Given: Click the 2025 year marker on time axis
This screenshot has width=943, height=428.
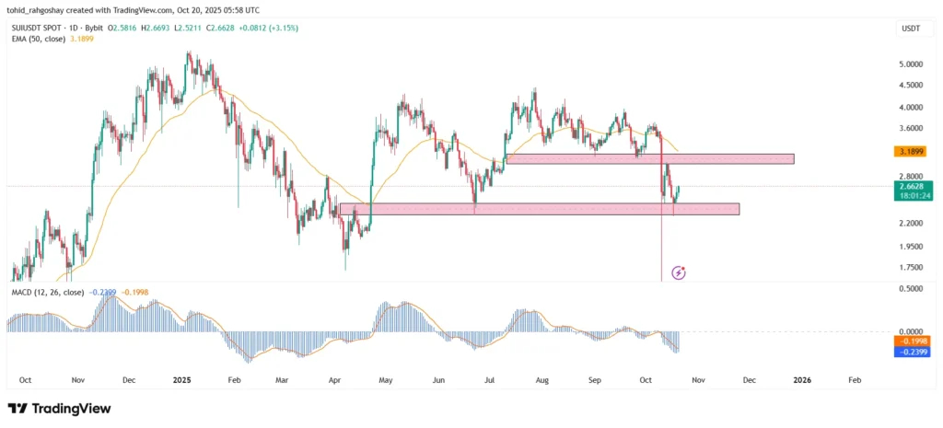Looking at the screenshot, I should tap(181, 380).
